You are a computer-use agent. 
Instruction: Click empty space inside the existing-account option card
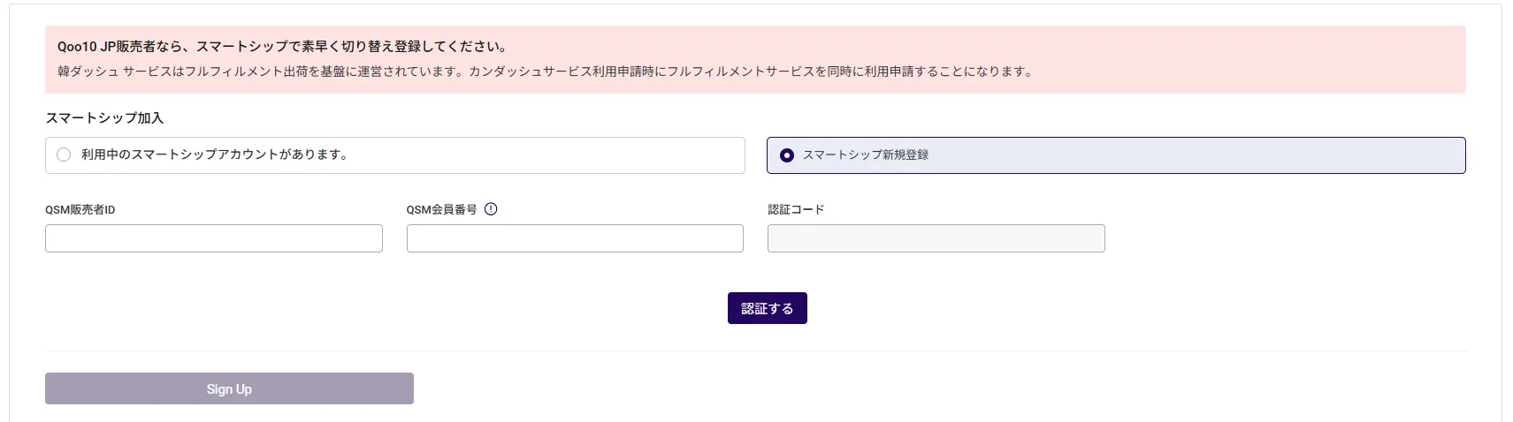pos(548,155)
